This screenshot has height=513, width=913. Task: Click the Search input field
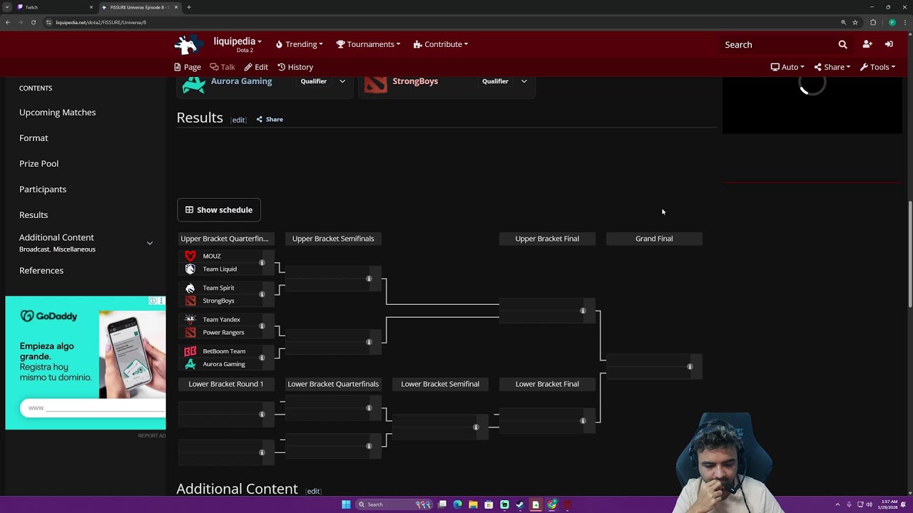(x=777, y=44)
